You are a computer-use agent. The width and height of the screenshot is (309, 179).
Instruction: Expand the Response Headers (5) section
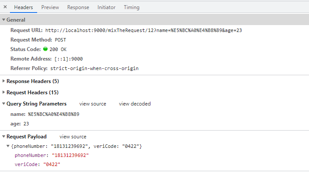pyautogui.click(x=3, y=81)
